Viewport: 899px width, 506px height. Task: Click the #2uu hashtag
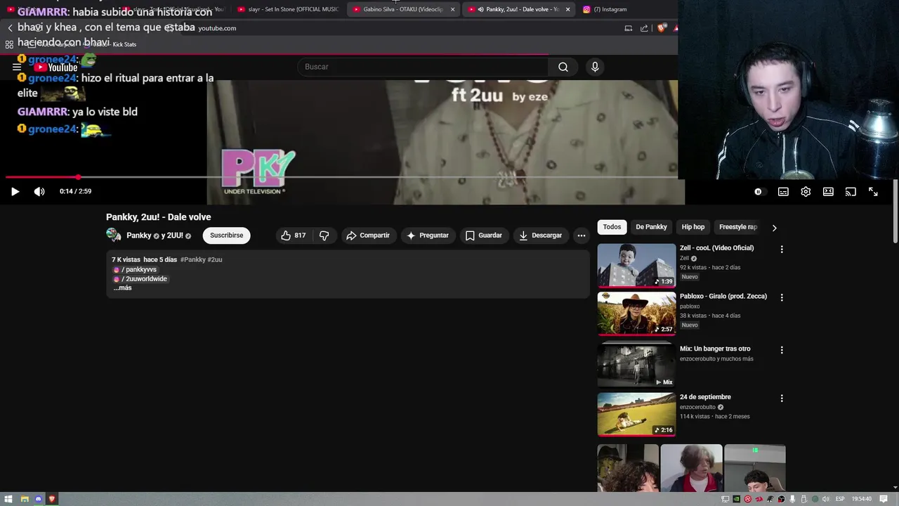(215, 259)
